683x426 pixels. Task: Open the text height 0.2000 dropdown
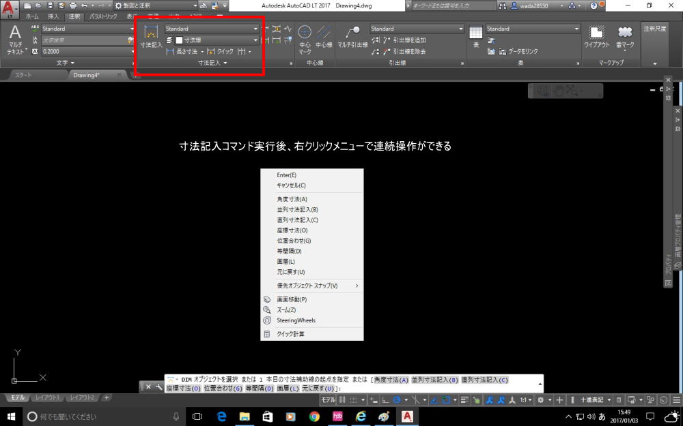[88, 51]
